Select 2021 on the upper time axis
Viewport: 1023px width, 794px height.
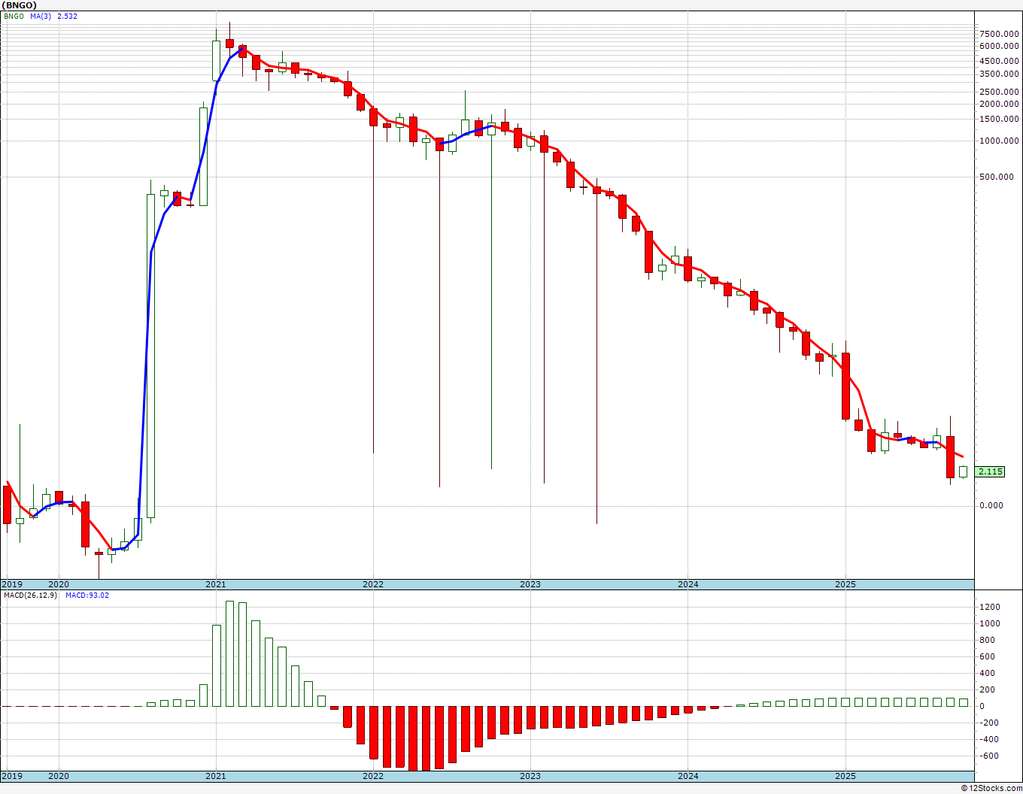pyautogui.click(x=216, y=584)
